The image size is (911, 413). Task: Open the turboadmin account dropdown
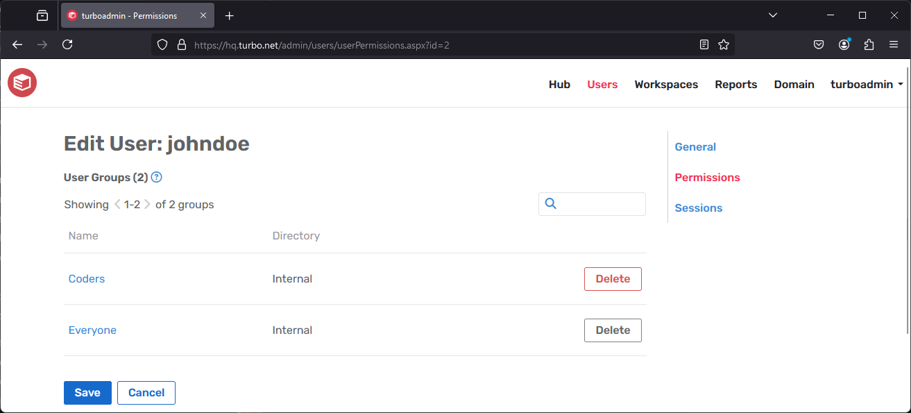(866, 84)
